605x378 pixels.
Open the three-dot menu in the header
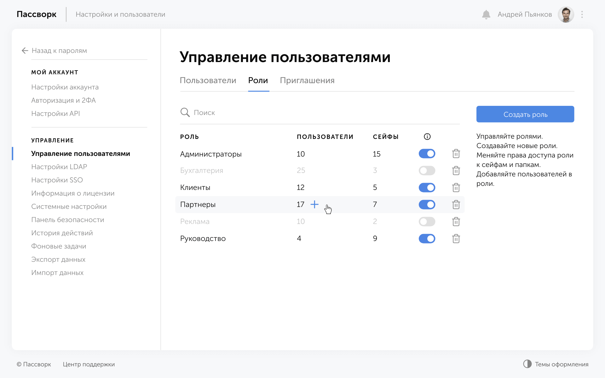582,14
